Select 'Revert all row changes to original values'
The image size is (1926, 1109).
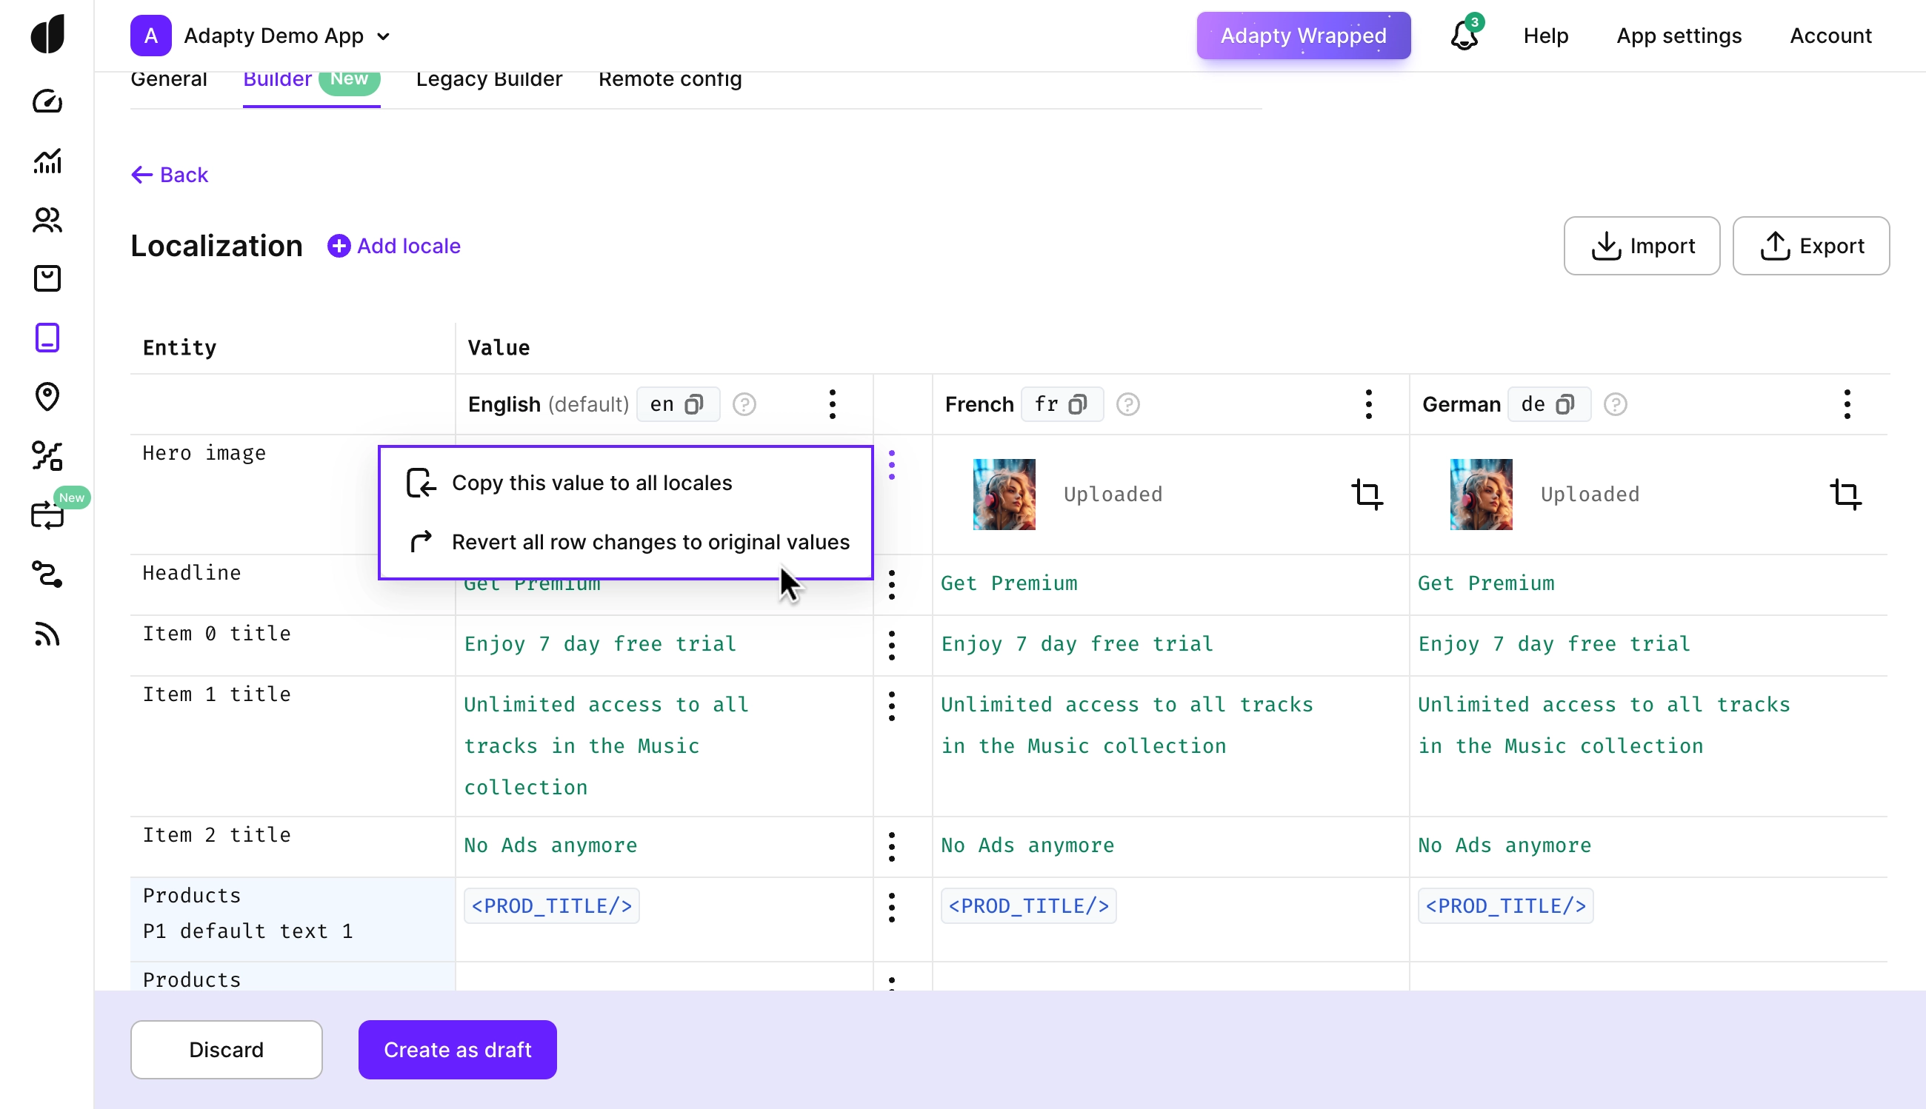[651, 542]
